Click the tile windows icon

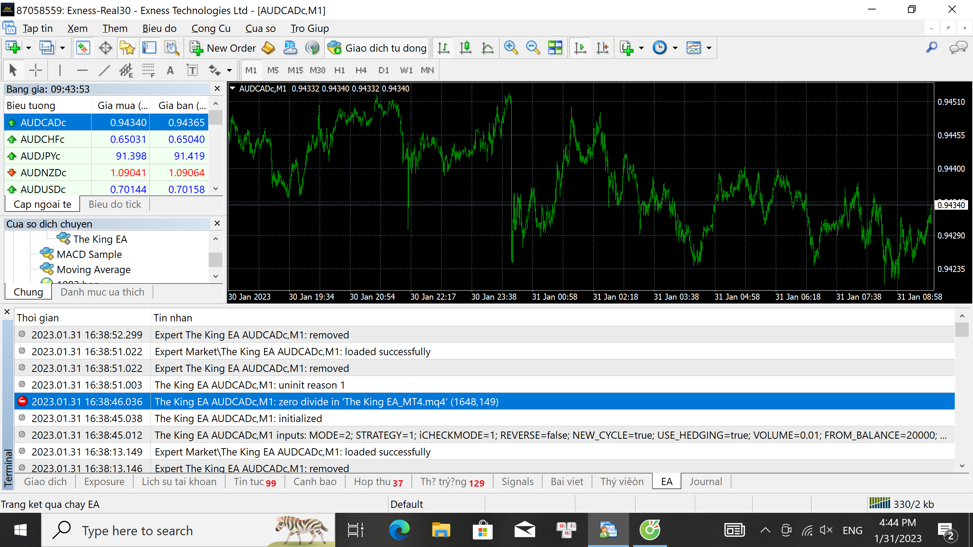coord(555,48)
